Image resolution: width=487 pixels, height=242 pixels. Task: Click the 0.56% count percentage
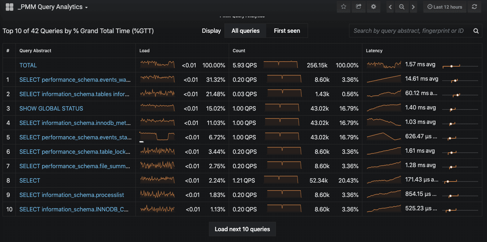point(350,94)
